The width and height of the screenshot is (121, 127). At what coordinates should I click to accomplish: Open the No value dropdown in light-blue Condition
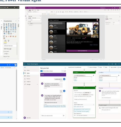tap(108, 80)
